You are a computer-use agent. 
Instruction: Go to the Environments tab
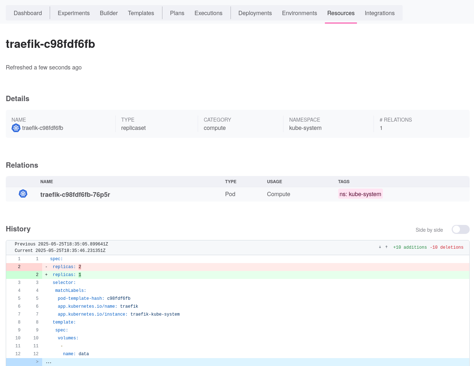[300, 13]
